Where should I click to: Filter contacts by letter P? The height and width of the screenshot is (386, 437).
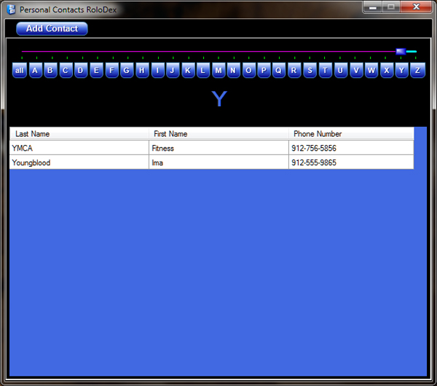264,70
